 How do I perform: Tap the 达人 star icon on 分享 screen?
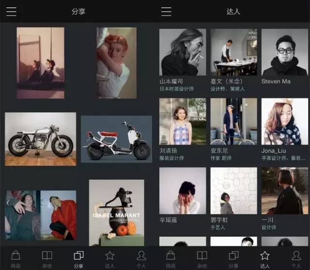pyautogui.click(x=110, y=258)
